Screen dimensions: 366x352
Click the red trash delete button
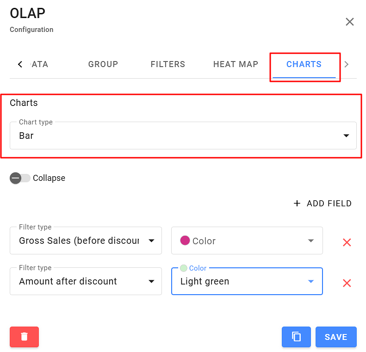24,337
